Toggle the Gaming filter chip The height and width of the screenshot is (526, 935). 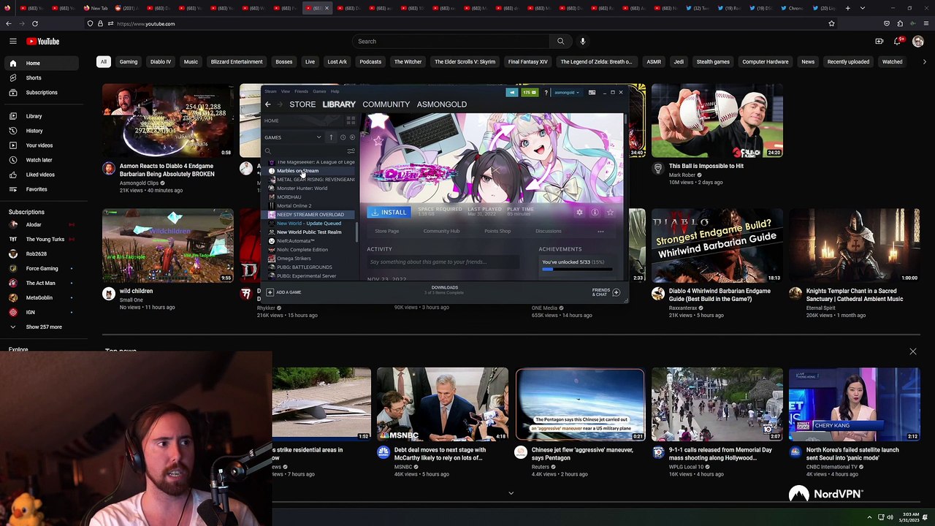pos(128,62)
